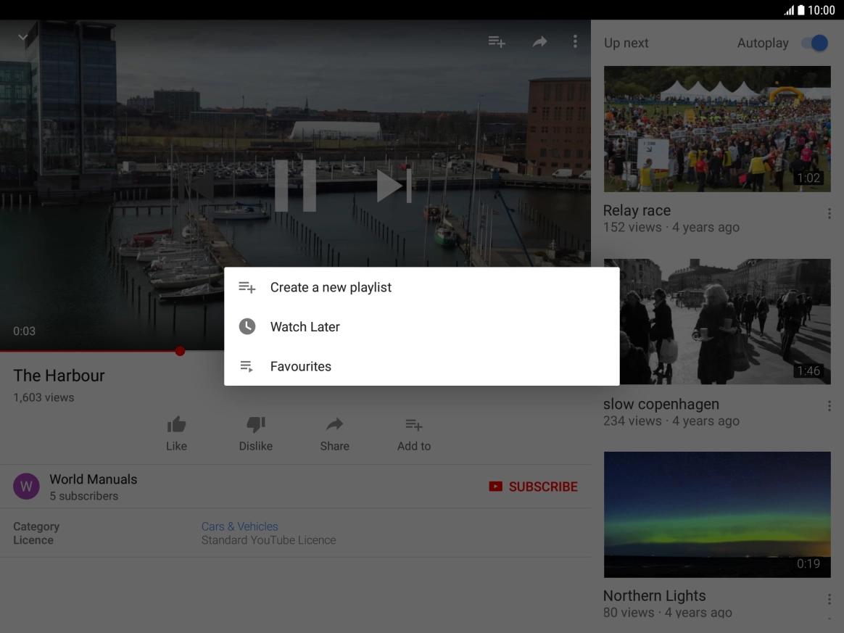Skip to the next video
Viewport: 844px width, 633px height.
click(x=394, y=186)
